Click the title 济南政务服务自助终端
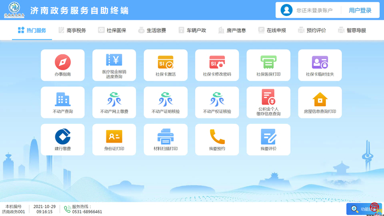This screenshot has width=384, height=216. 80,10
